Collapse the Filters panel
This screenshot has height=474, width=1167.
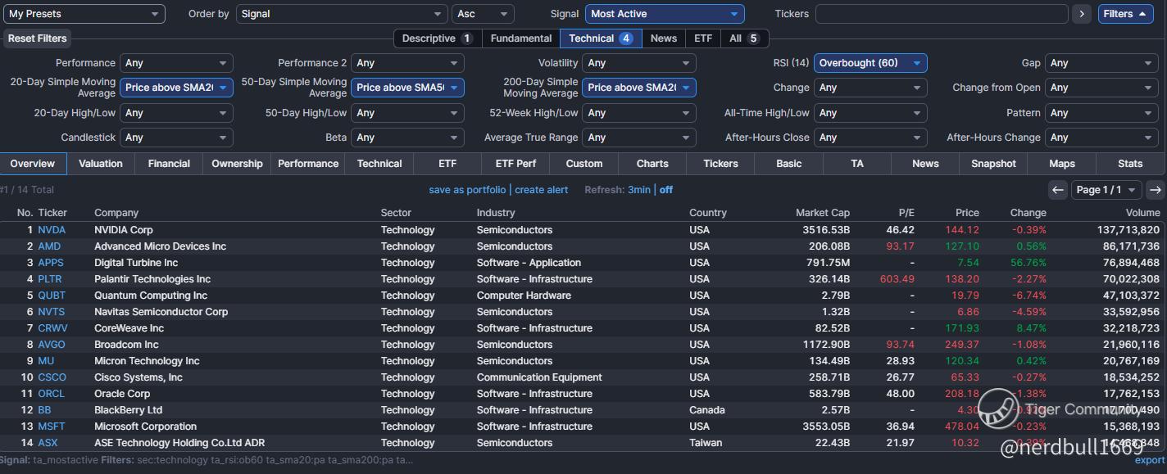click(1125, 14)
